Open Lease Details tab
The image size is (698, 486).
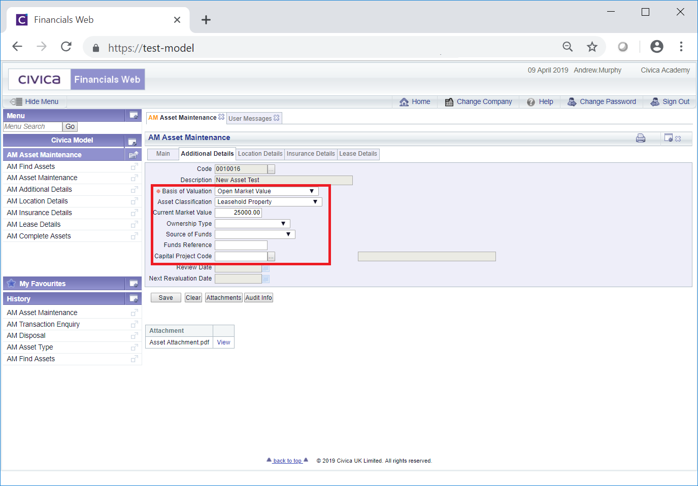[358, 154]
